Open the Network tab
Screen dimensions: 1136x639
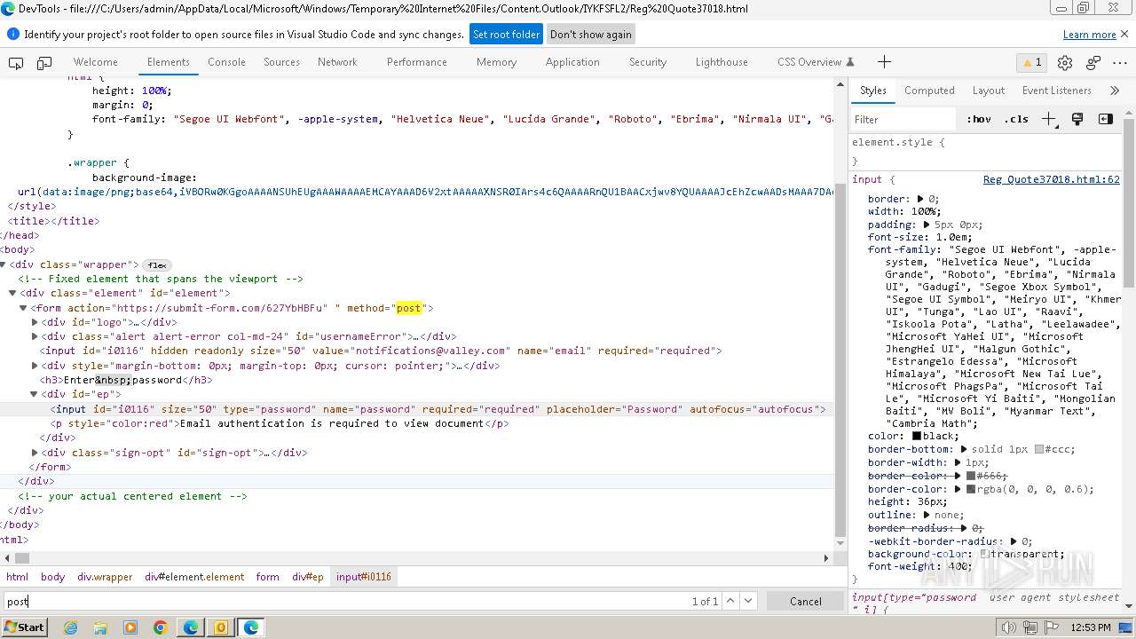[337, 62]
